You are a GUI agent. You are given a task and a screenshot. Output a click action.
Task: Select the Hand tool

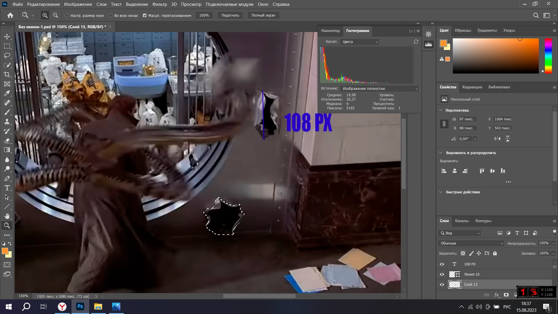pyautogui.click(x=7, y=216)
